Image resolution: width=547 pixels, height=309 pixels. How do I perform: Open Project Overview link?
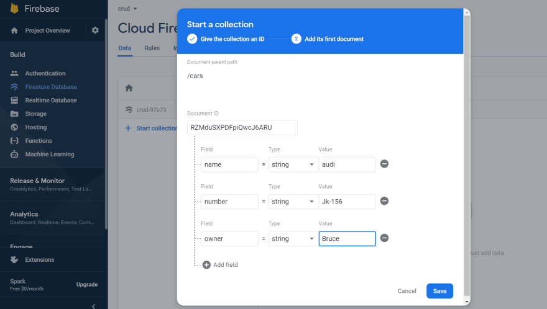[x=47, y=30]
